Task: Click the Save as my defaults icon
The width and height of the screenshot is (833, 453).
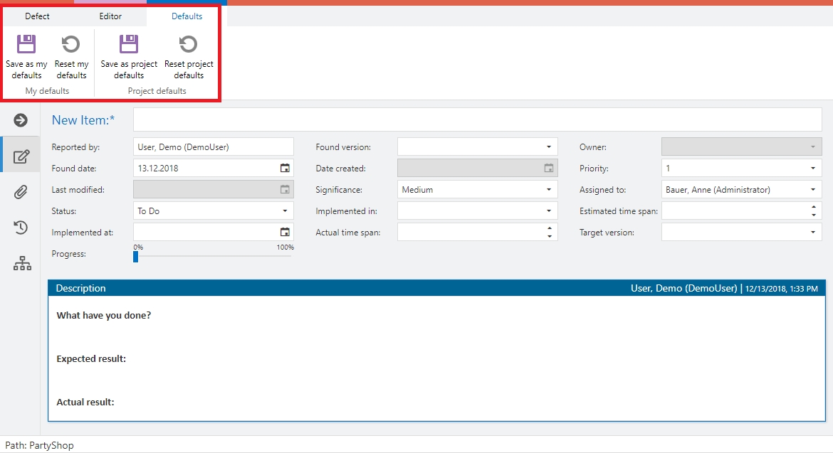Action: 26,45
